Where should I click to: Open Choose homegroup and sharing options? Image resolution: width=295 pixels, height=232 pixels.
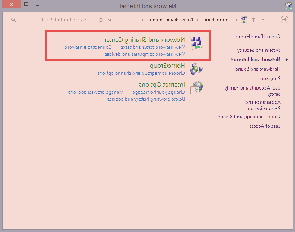click(141, 73)
